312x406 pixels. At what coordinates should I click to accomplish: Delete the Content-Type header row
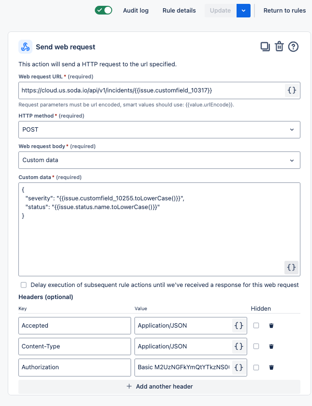click(271, 346)
